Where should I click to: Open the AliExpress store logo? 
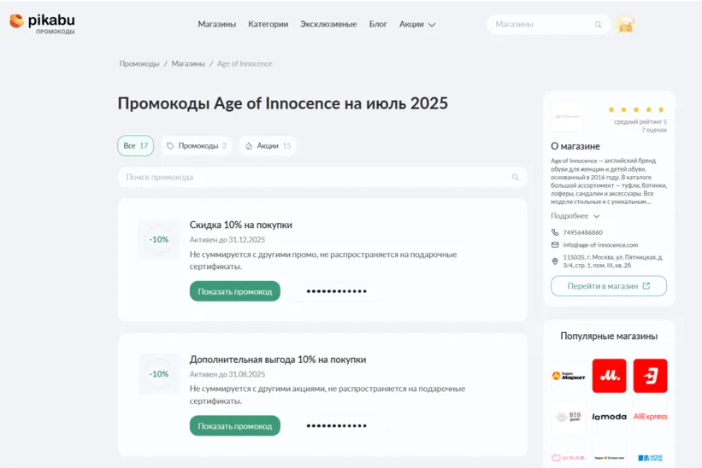point(650,417)
